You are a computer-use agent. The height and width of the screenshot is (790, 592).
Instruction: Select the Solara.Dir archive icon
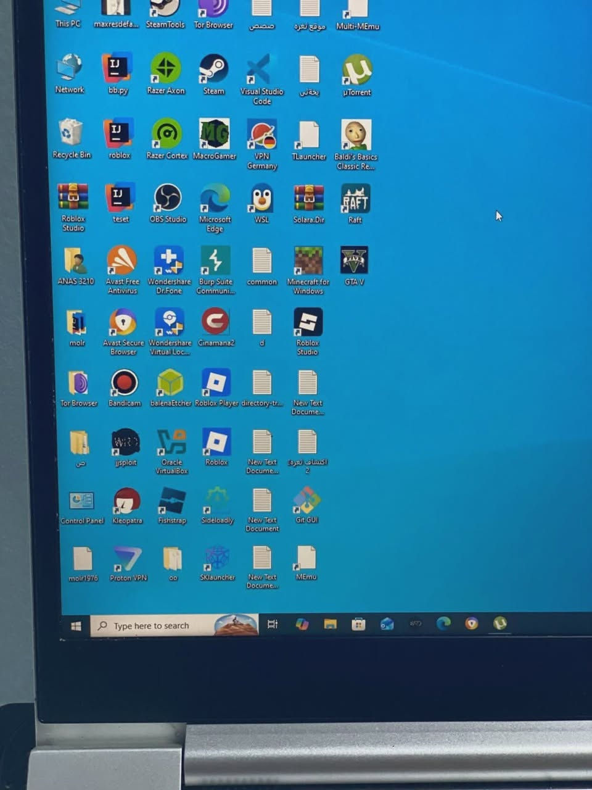(308, 199)
